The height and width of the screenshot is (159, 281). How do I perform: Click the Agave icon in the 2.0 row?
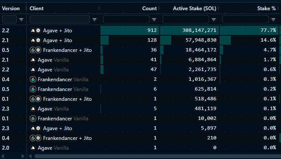click(33, 148)
